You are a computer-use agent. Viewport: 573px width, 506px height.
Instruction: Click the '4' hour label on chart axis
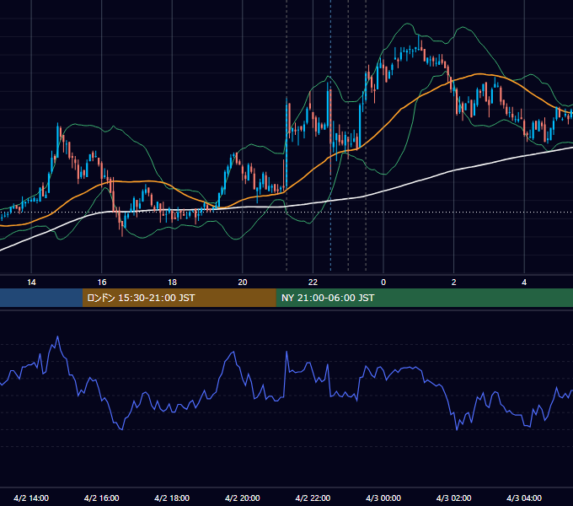tap(524, 283)
